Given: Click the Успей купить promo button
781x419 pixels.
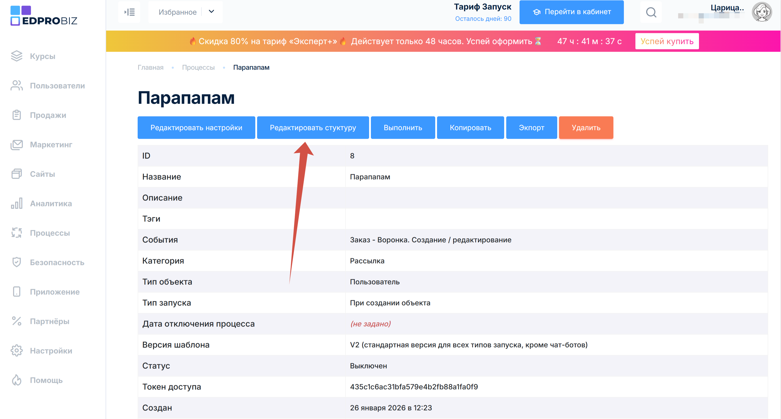Looking at the screenshot, I should (667, 41).
